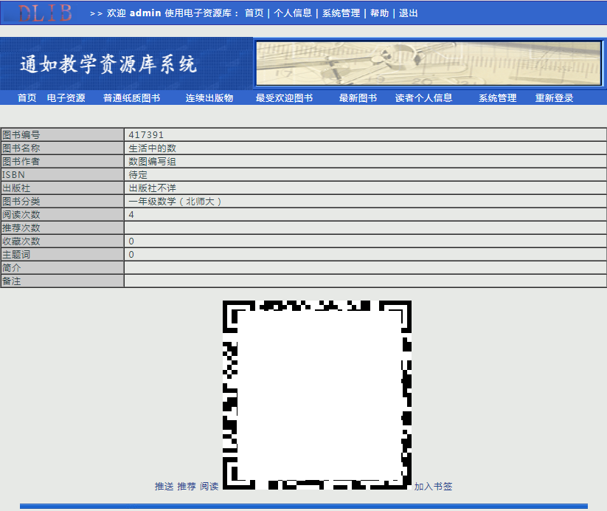Click 退出 to log out
The image size is (607, 511).
point(408,13)
